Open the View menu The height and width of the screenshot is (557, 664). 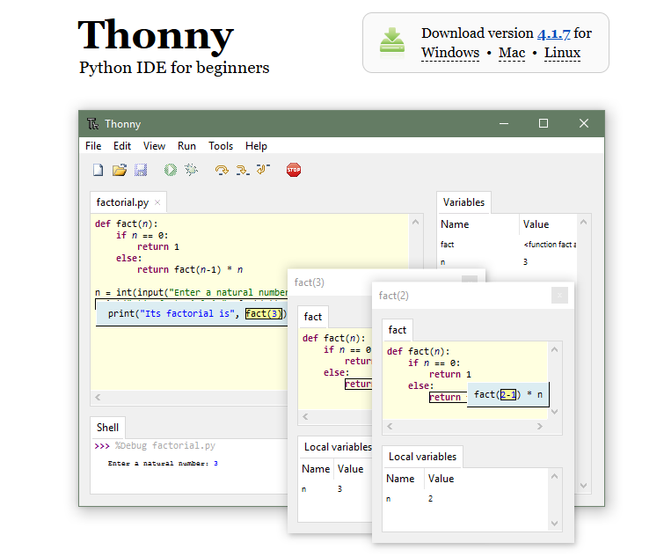tap(154, 146)
